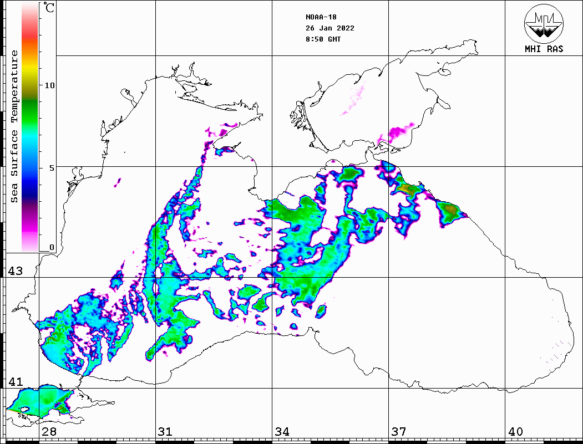Click latitude label '41'
Viewport: 583px width, 444px height.
[x=16, y=381]
